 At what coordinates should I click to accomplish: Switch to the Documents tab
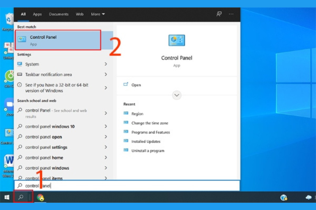tap(59, 14)
